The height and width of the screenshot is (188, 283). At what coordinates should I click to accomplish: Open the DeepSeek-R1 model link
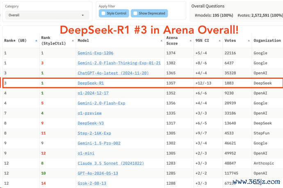coord(91,83)
